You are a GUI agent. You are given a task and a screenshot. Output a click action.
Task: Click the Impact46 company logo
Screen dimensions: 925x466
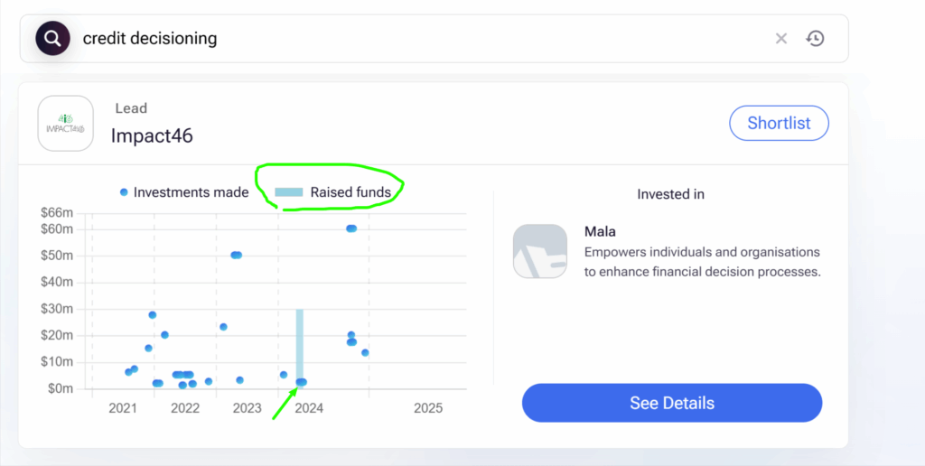[65, 124]
